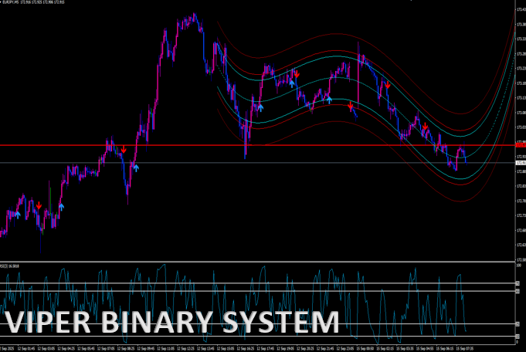The width and height of the screenshot is (526, 352).
Task: Click the 173.38 price scale label
Action: pyautogui.click(x=521, y=24)
